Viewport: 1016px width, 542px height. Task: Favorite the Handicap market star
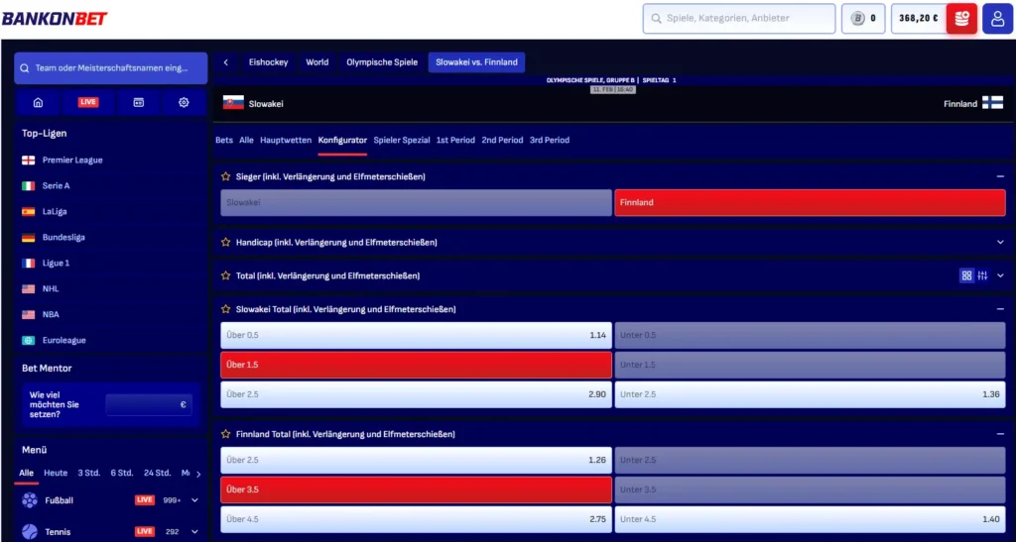click(225, 243)
